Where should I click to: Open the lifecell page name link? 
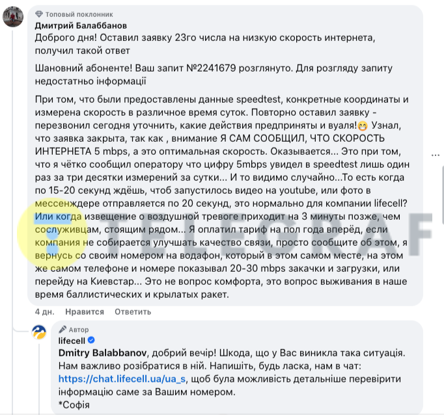[x=72, y=341]
